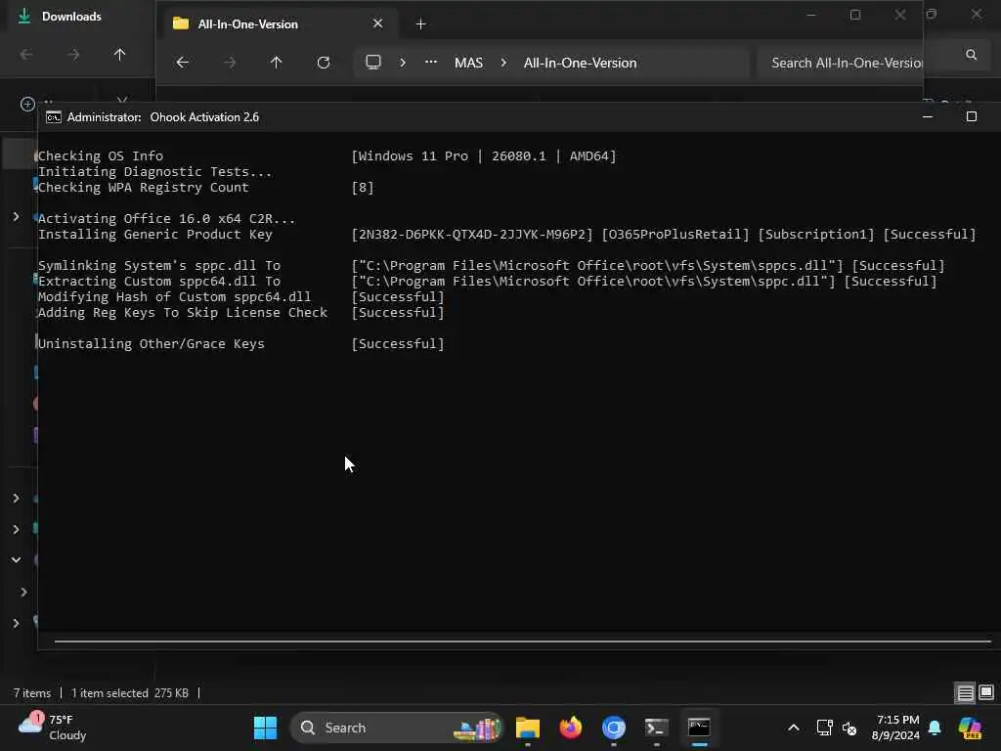Click the muted volume tray icon
The width and height of the screenshot is (1001, 751).
(849, 728)
